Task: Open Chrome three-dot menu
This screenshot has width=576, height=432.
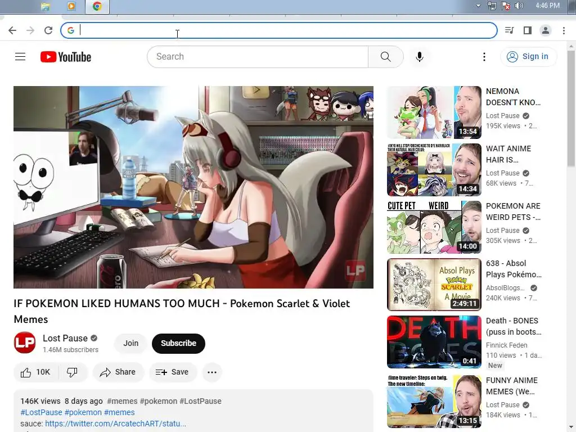Action: pyautogui.click(x=564, y=30)
